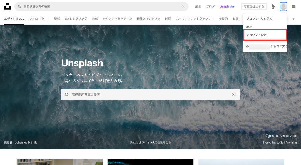
Task: Click the Unsplash logo home icon
Action: [7, 6]
